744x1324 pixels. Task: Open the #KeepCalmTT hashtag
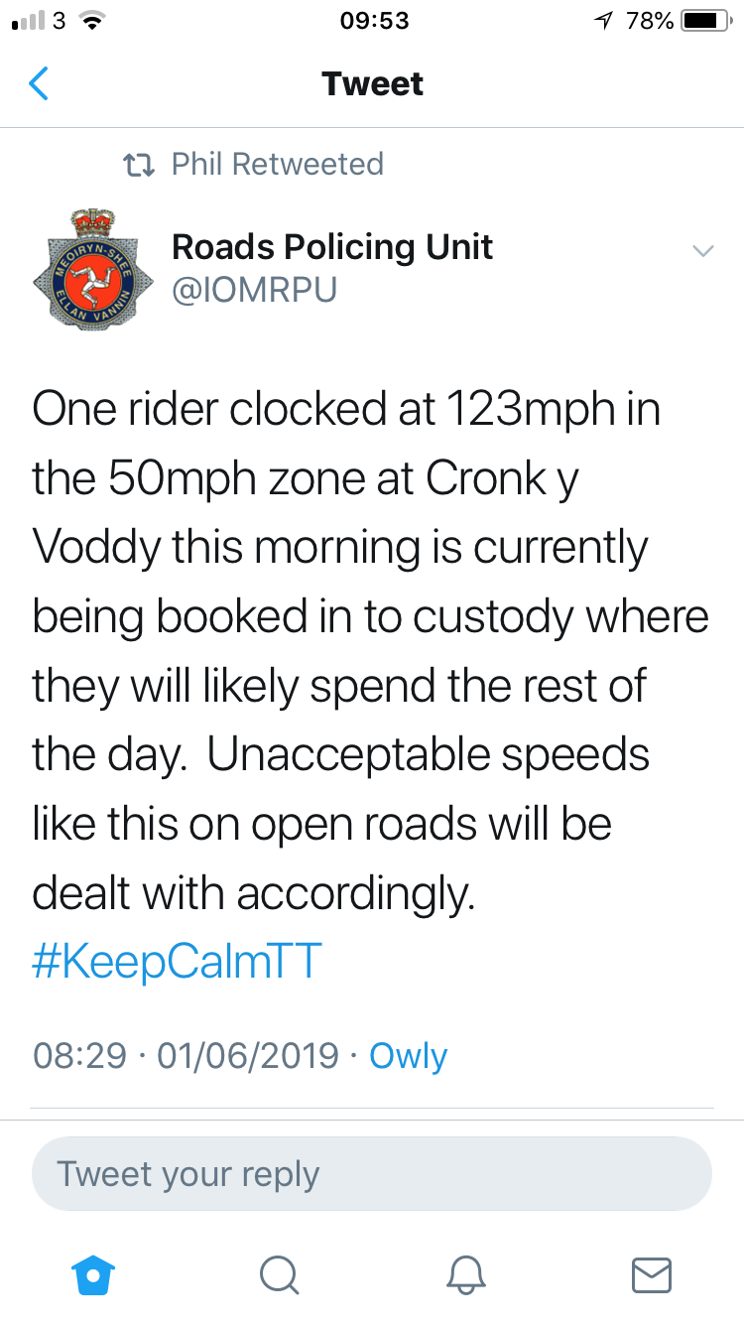click(x=178, y=964)
